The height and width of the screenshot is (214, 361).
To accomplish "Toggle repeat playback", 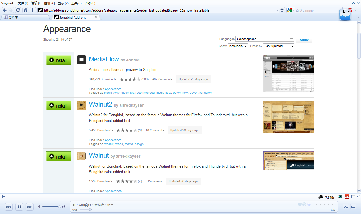I will 353,207.
